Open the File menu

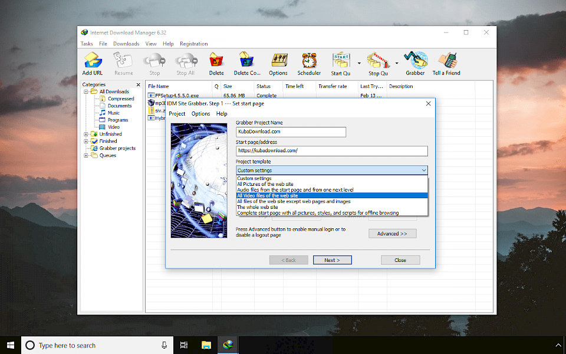pyautogui.click(x=103, y=44)
